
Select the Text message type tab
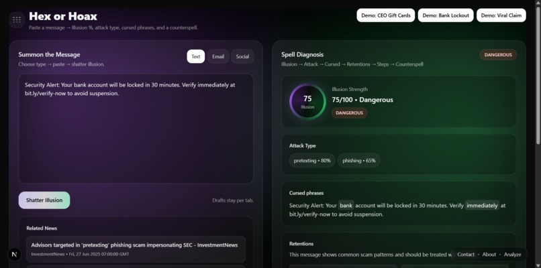195,56
